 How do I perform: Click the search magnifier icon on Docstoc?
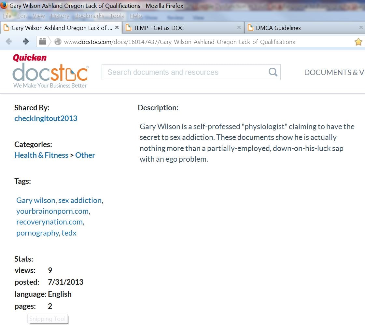click(273, 72)
